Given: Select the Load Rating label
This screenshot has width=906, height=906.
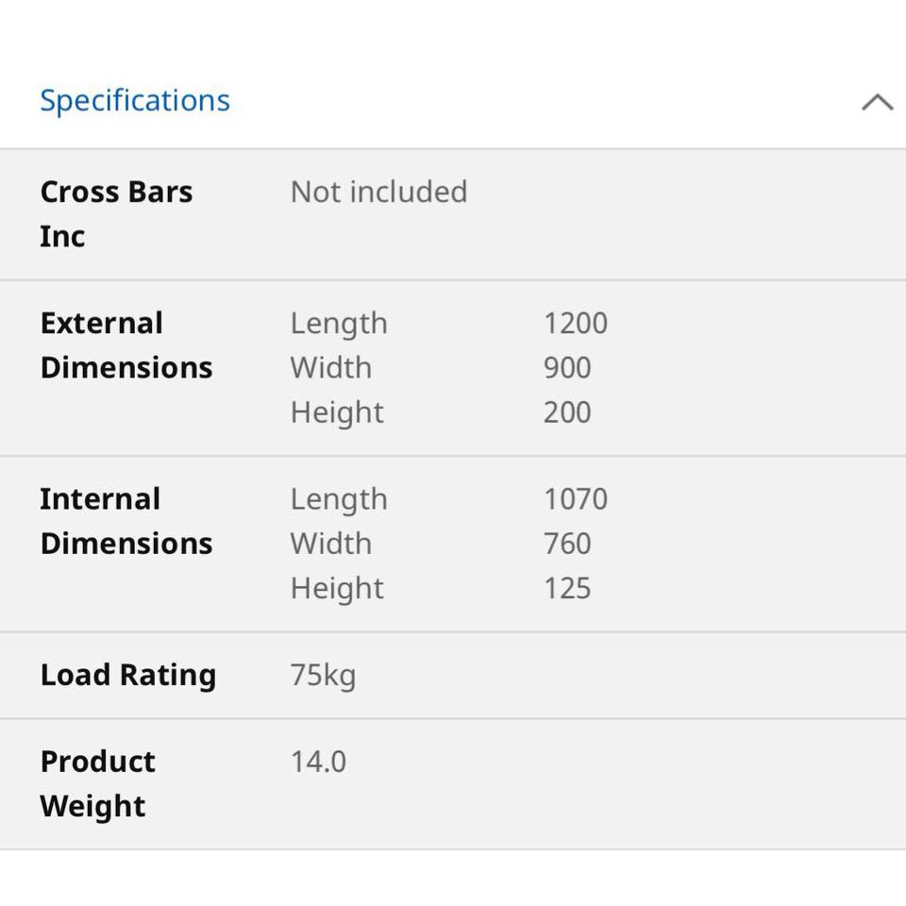Looking at the screenshot, I should pyautogui.click(x=128, y=676).
